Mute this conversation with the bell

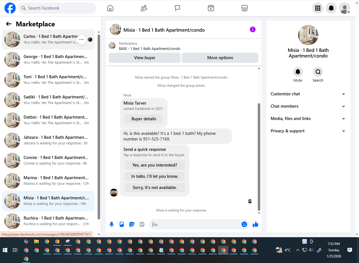pyautogui.click(x=298, y=72)
